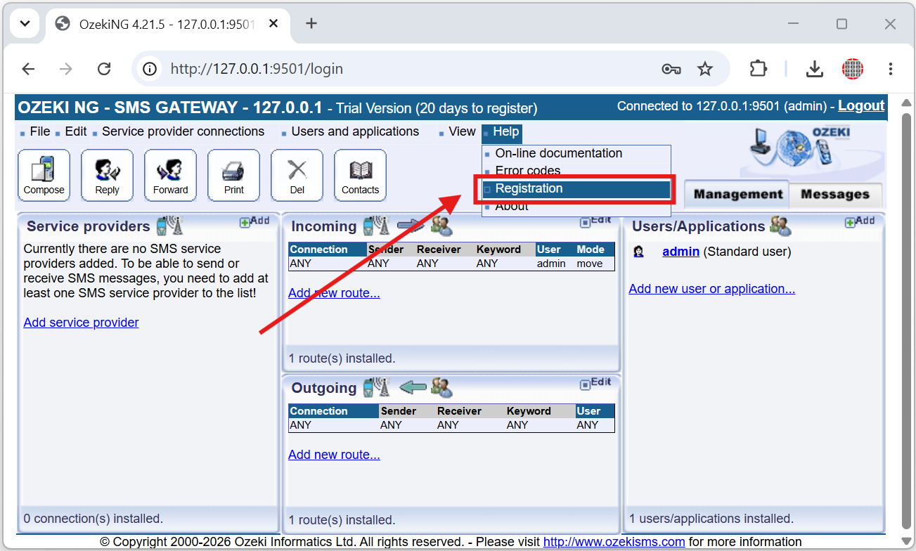Click the Help menu

pos(502,132)
